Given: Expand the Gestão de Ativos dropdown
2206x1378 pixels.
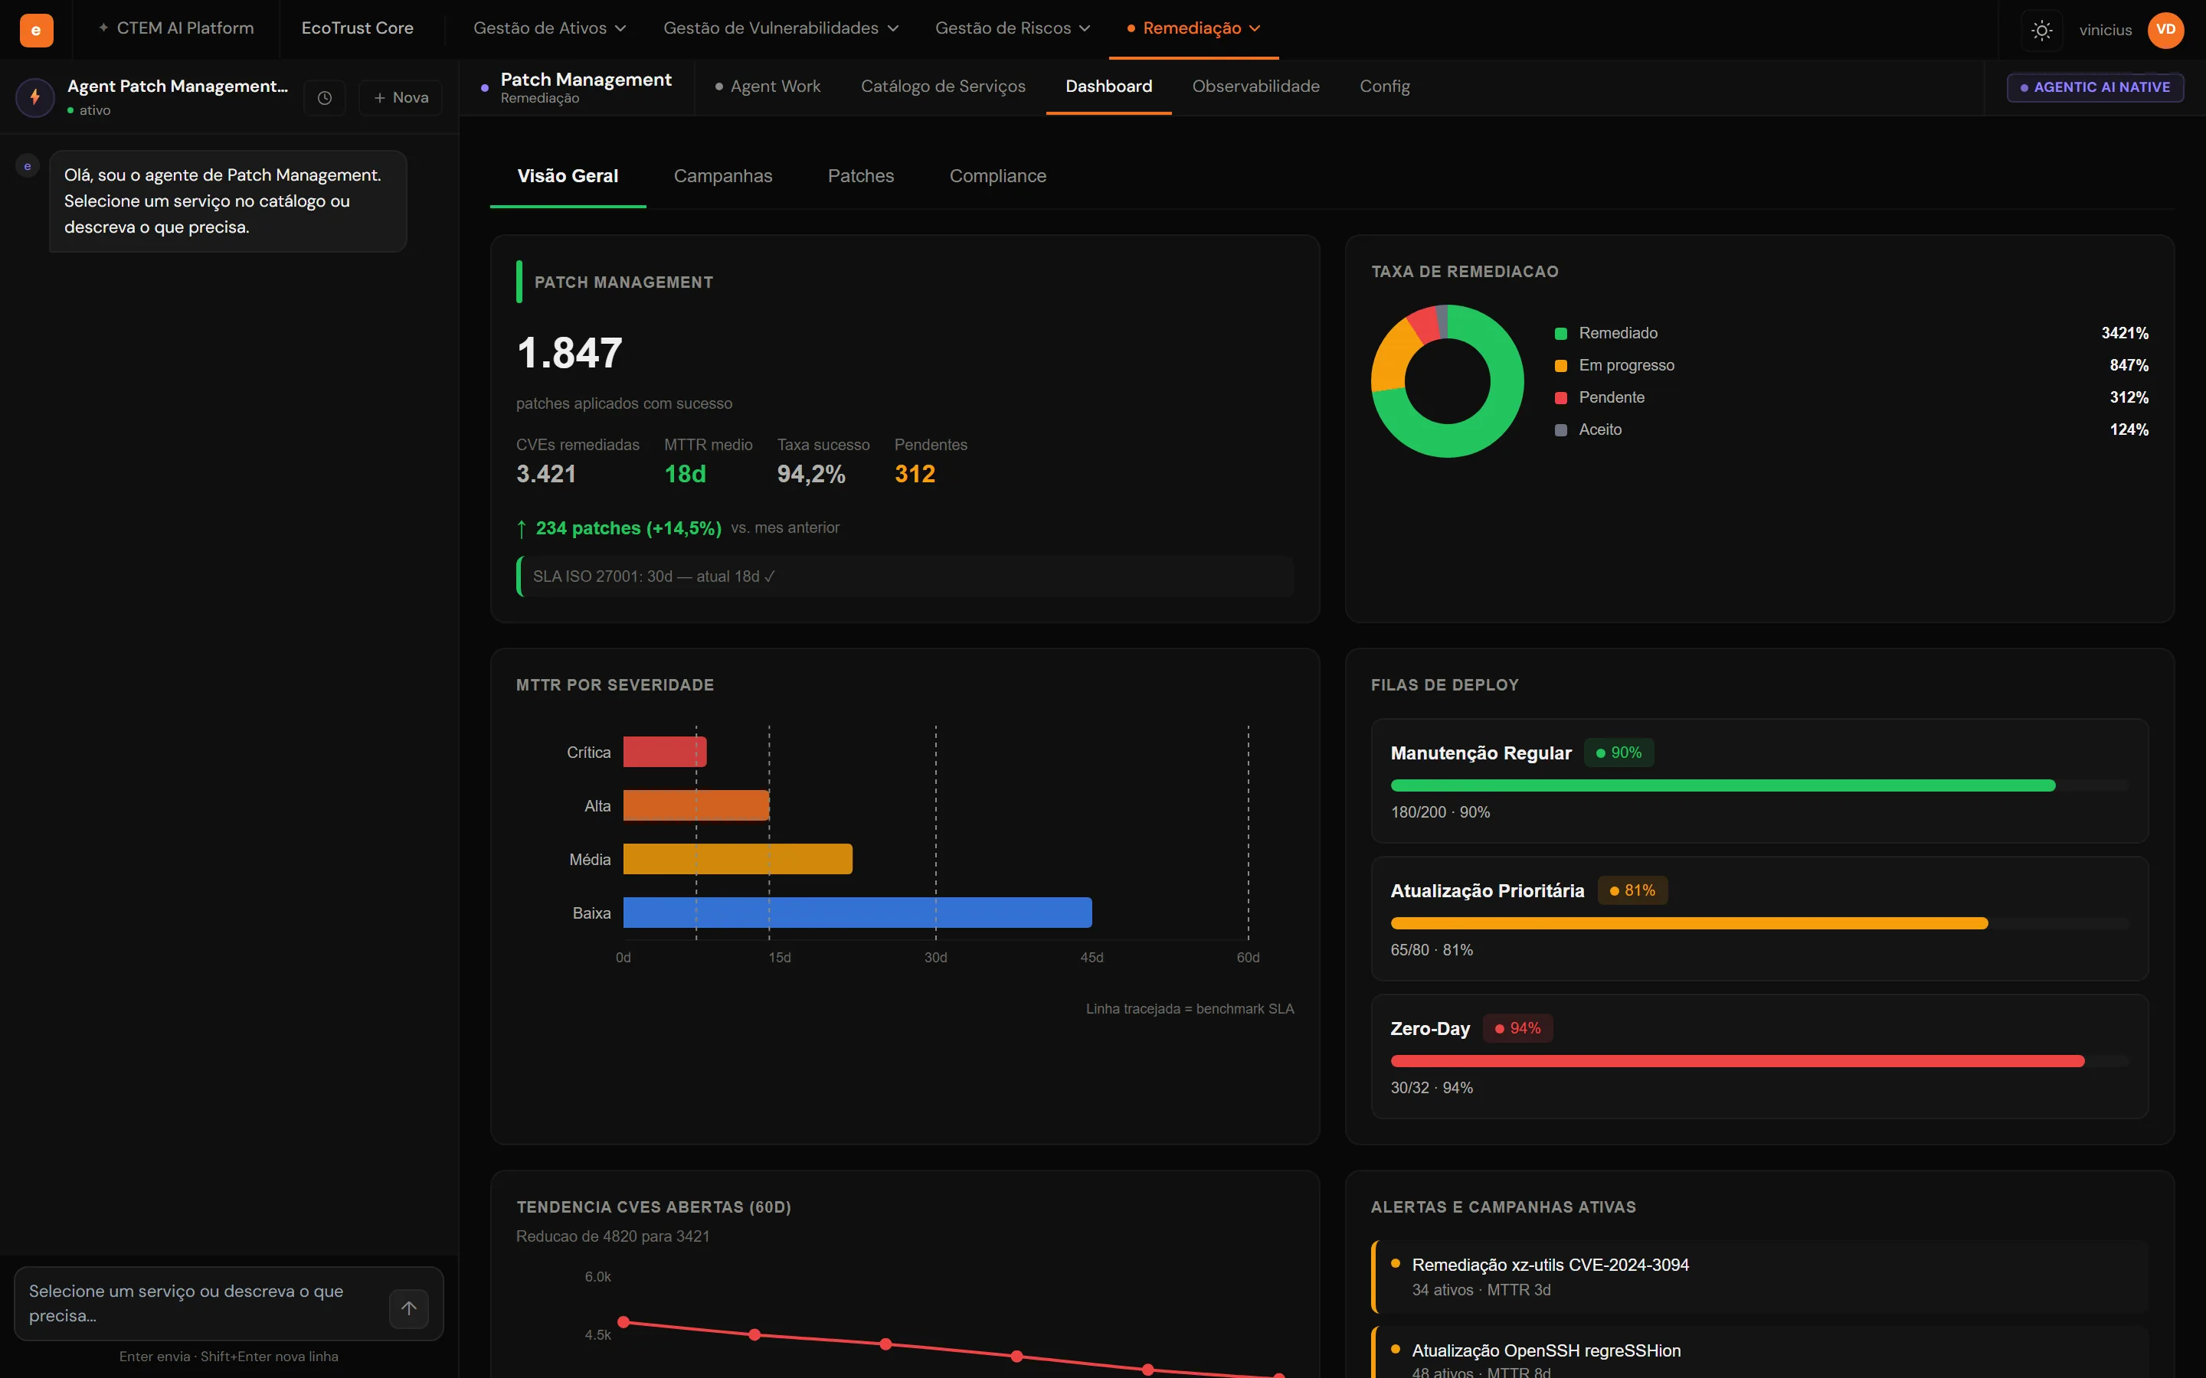Looking at the screenshot, I should click(x=550, y=28).
